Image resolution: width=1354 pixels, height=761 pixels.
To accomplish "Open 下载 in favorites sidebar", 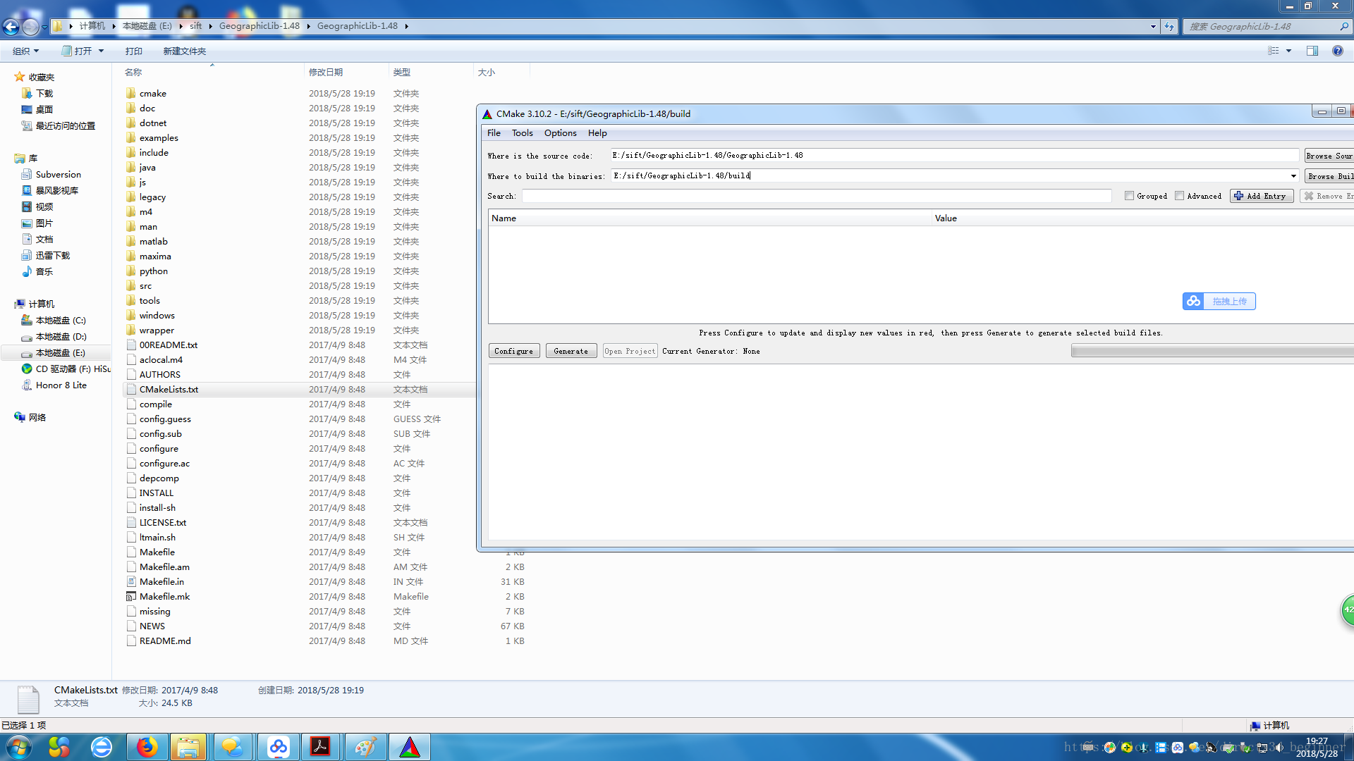I will pos(44,93).
